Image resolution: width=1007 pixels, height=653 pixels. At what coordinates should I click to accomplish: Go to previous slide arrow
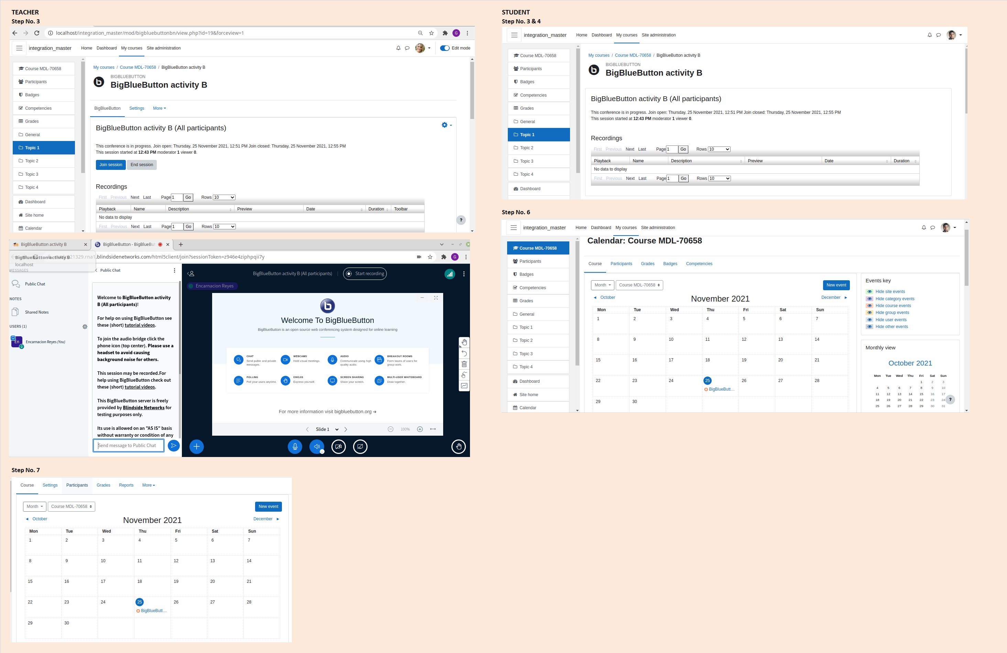click(308, 429)
